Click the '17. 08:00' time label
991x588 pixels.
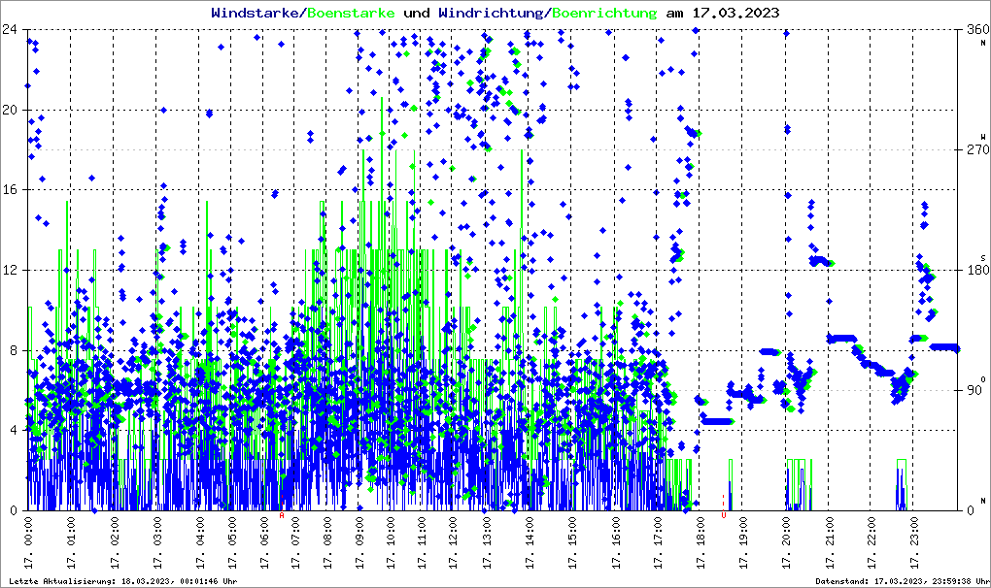[326, 542]
